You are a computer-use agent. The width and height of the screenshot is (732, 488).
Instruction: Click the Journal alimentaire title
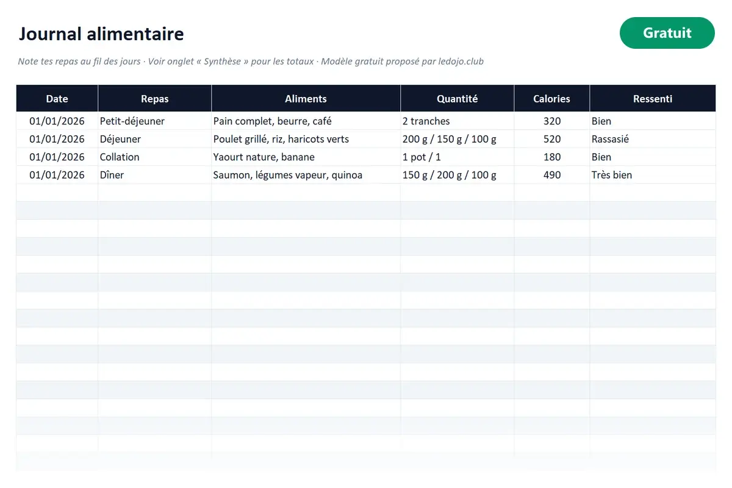coord(101,34)
